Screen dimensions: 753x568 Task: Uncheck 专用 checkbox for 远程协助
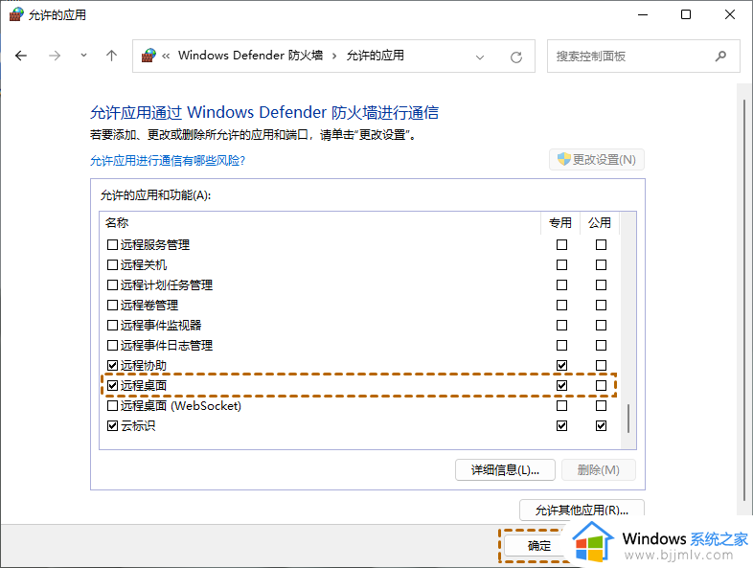[561, 365]
